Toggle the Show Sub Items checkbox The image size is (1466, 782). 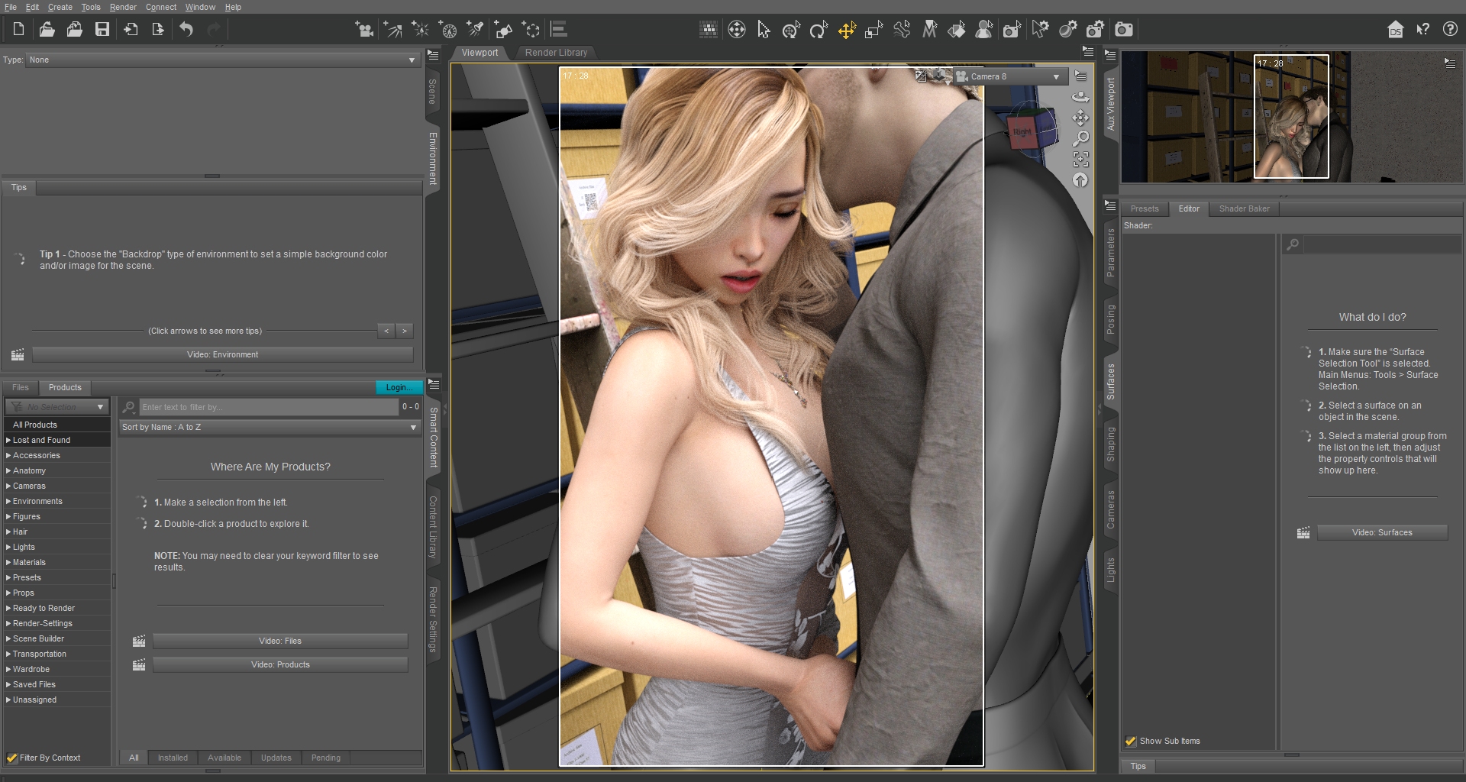(1131, 741)
